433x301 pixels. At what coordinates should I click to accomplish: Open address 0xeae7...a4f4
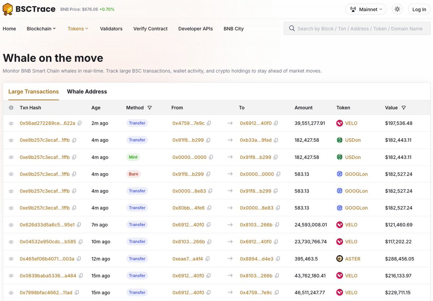tap(188, 259)
